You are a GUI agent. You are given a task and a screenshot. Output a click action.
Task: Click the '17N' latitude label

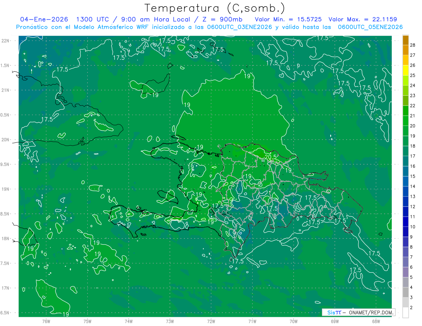5,288
